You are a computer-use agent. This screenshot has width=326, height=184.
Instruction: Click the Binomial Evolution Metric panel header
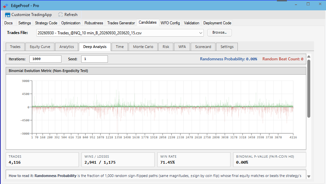(156, 71)
